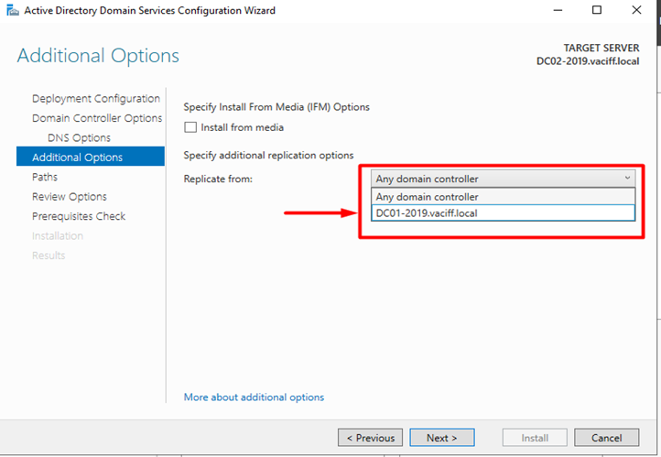Click the wizard icon in the title bar
Viewport: 661px width, 457px height.
(11, 11)
